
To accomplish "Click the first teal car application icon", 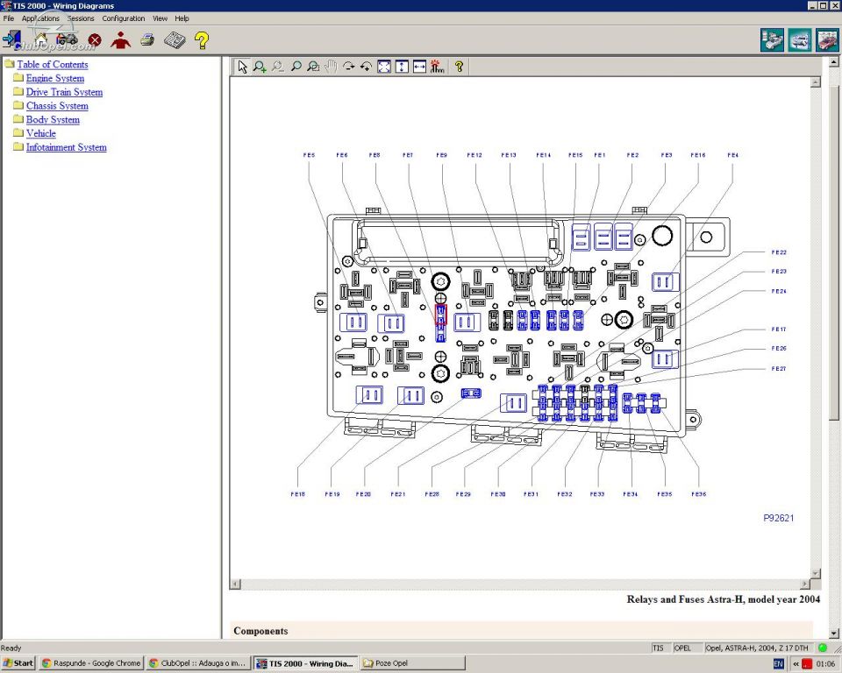I will click(772, 40).
